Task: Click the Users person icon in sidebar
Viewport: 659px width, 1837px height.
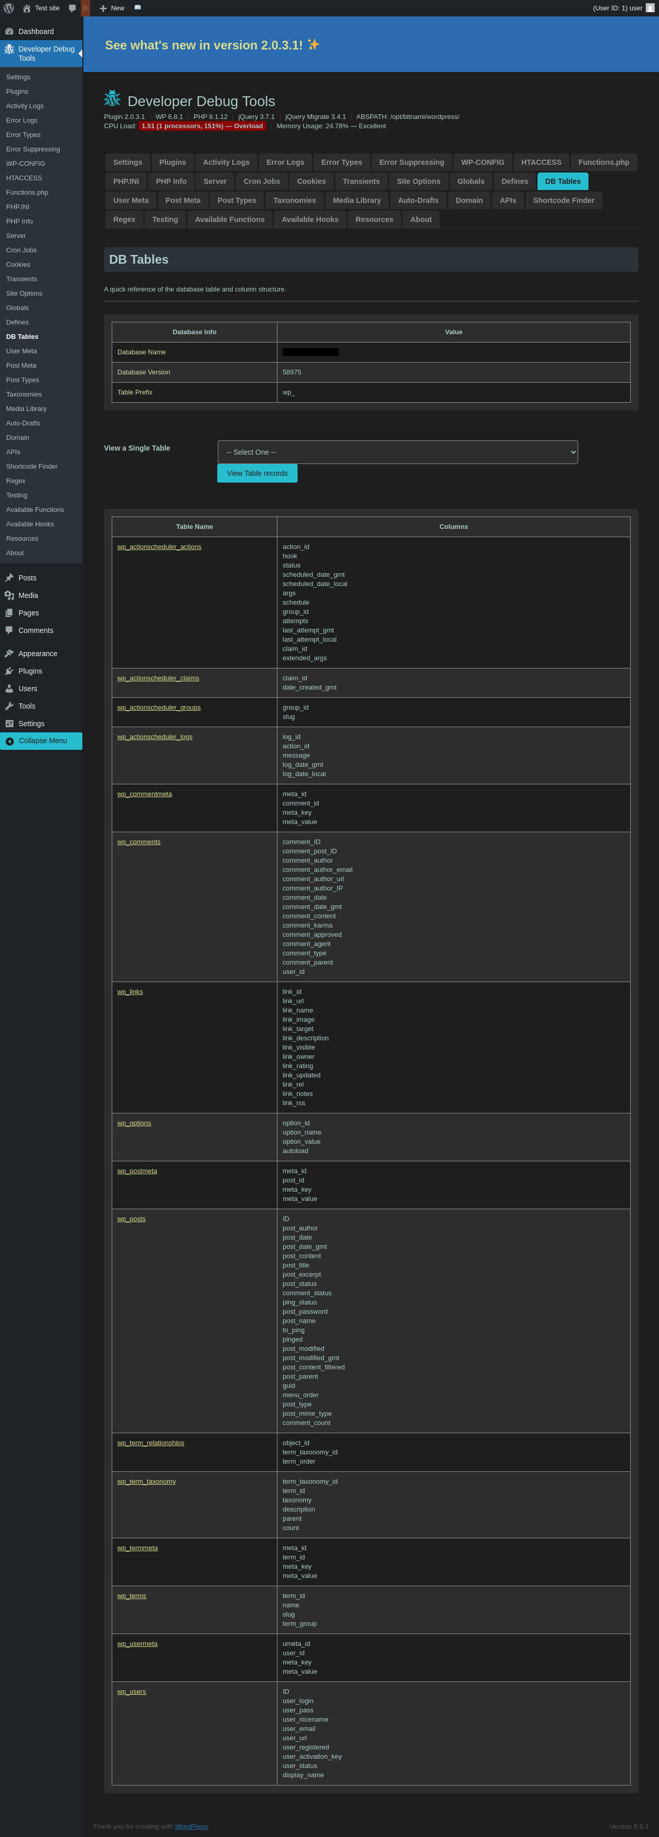Action: [9, 688]
